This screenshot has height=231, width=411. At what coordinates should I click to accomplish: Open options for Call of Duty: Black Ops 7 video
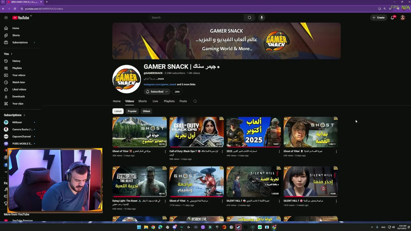(222, 151)
